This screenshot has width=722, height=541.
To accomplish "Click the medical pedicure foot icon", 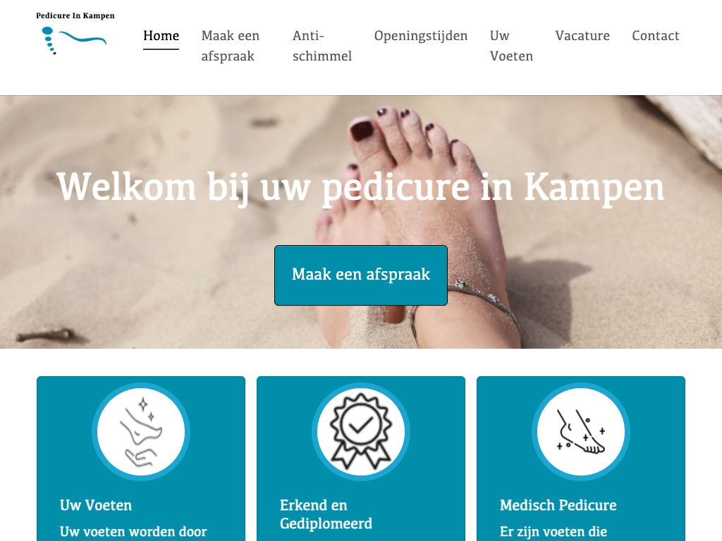I will coord(581,432).
